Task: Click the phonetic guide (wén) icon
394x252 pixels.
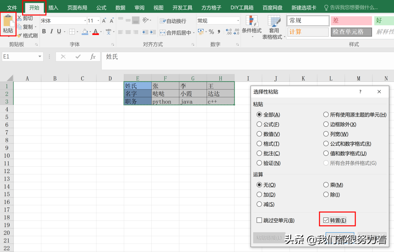Action: click(x=108, y=31)
